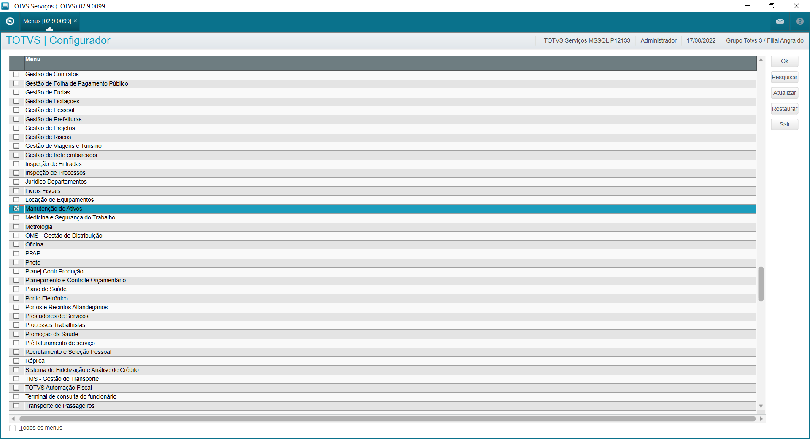Check the Réplica checkbox
Image resolution: width=810 pixels, height=439 pixels.
click(16, 361)
